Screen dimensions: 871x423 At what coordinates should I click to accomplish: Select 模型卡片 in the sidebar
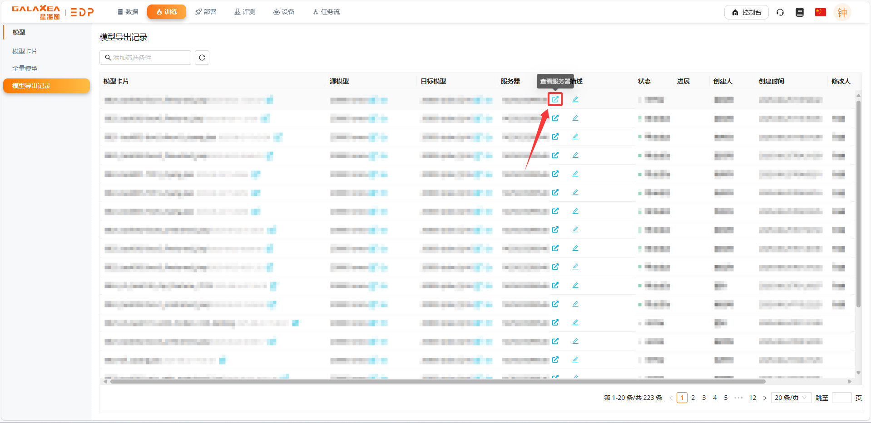25,51
